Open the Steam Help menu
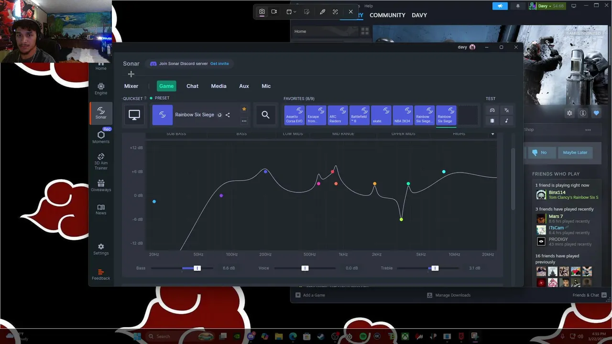Image resolution: width=612 pixels, height=344 pixels. click(x=368, y=6)
